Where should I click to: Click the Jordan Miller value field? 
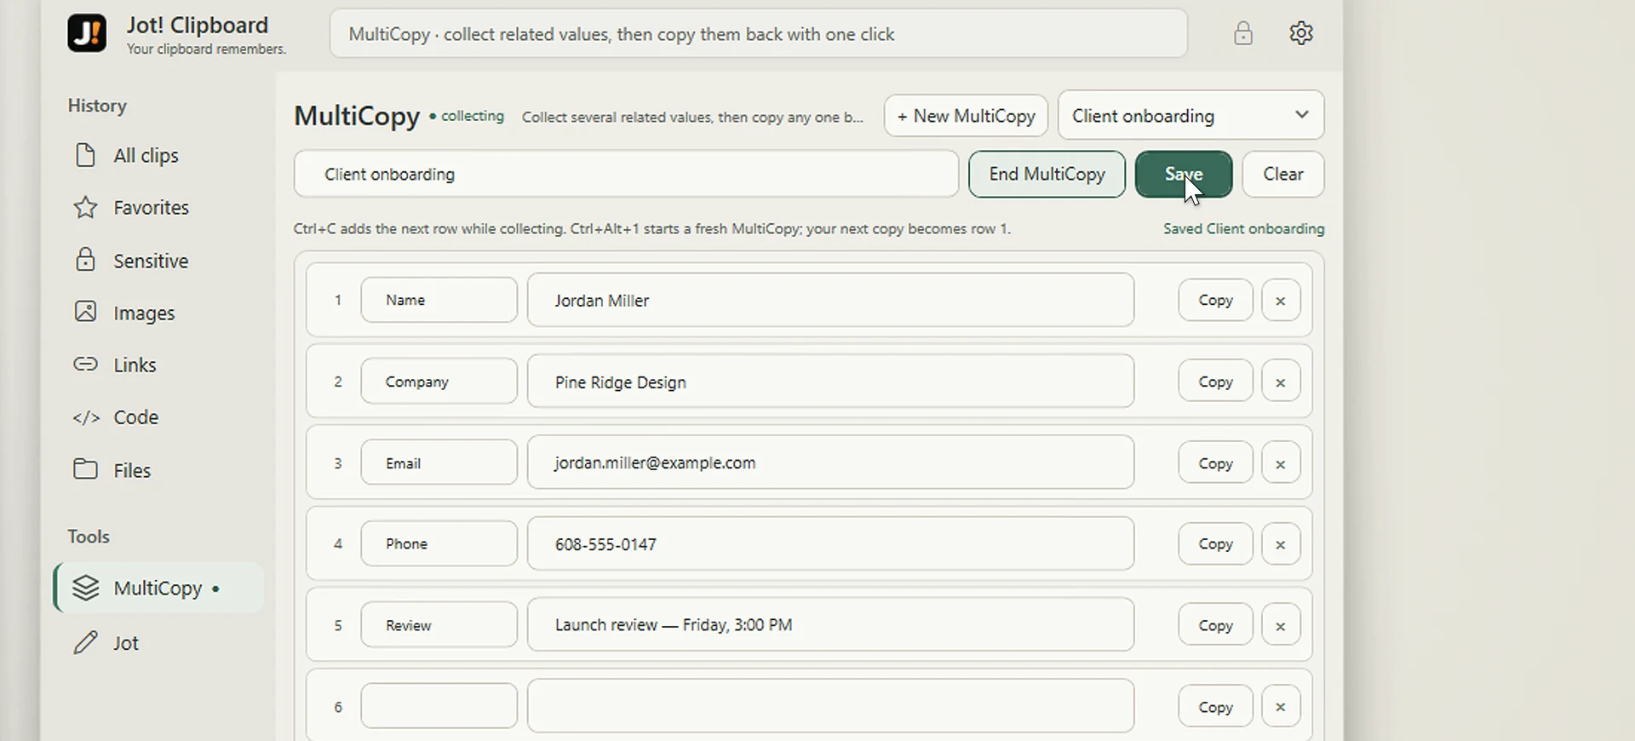830,300
